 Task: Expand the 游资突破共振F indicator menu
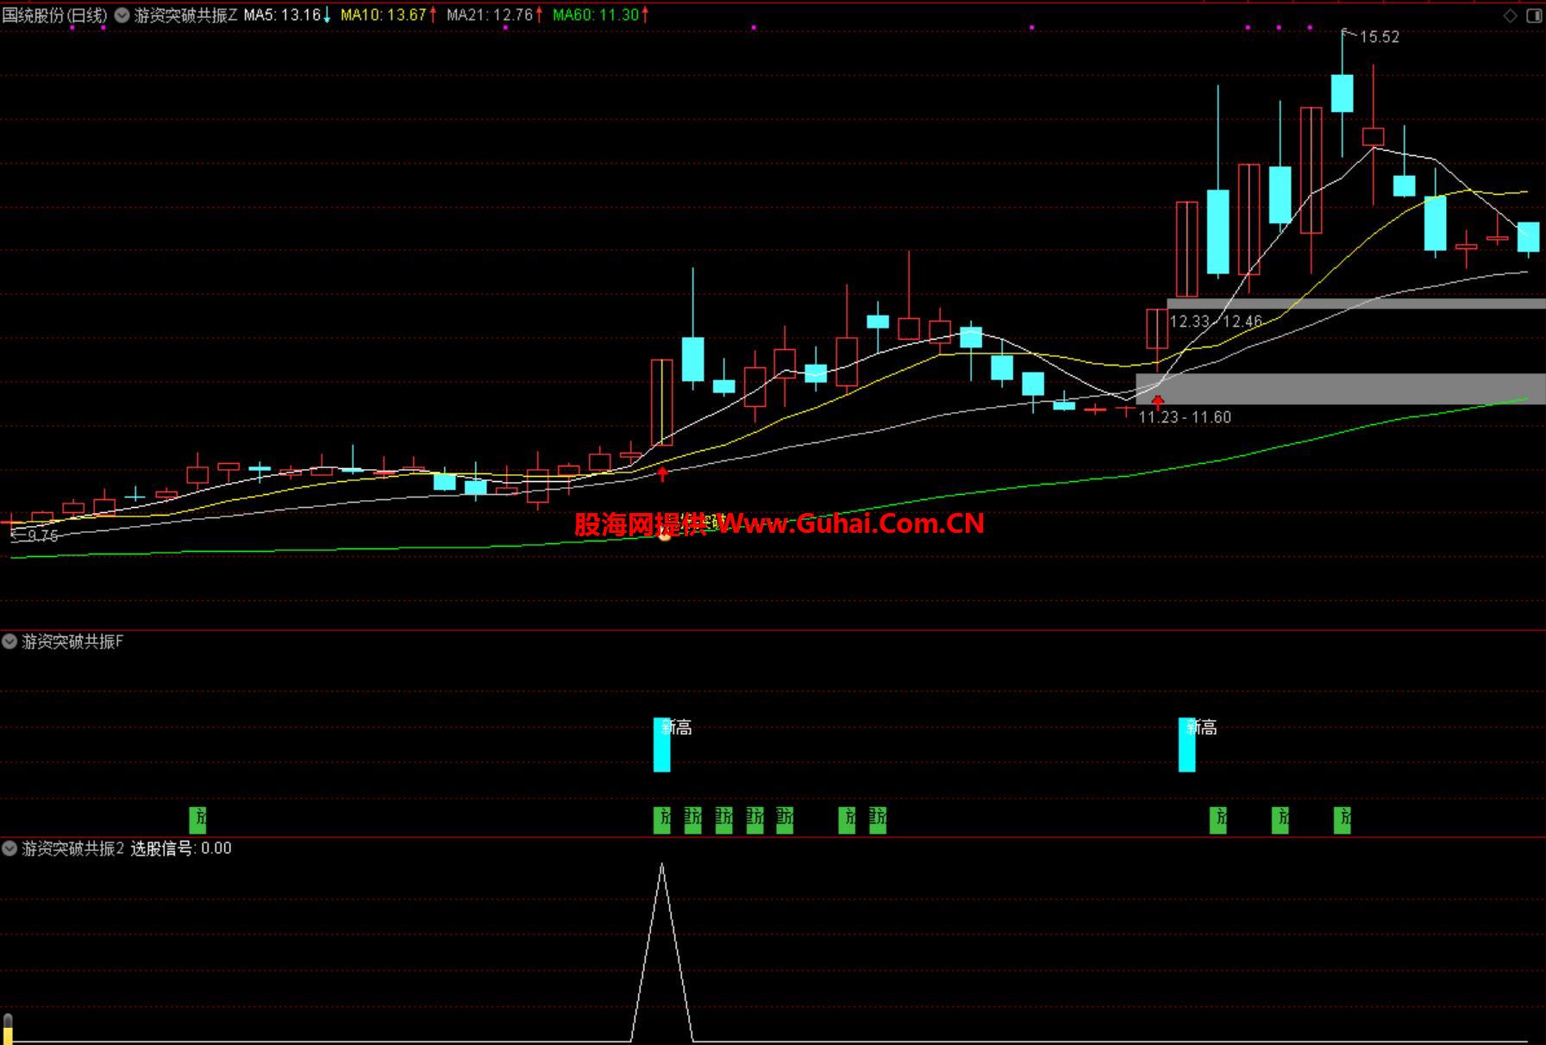[9, 641]
